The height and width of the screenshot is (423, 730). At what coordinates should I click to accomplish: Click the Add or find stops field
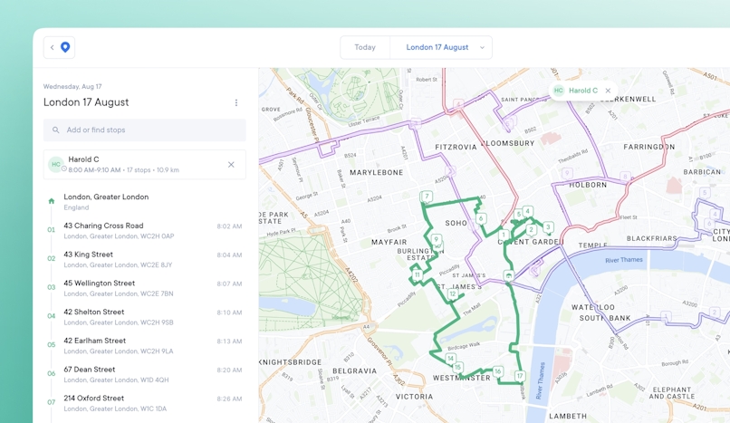144,130
